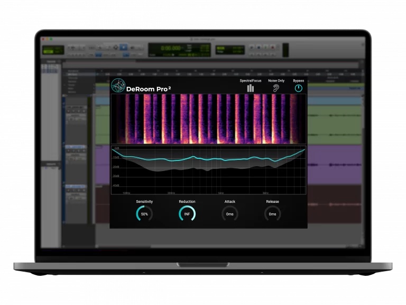Screen dimensions: 406x305
Task: Click the Release knob showing 0ms
Action: pos(272,214)
